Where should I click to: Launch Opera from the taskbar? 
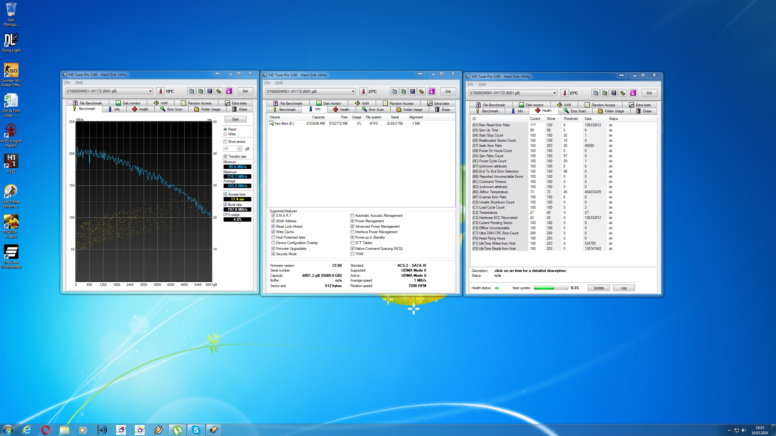pyautogui.click(x=45, y=430)
